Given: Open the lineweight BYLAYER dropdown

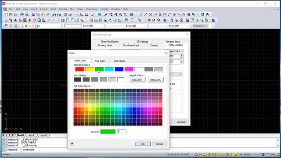Looking at the screenshot, I should [x=188, y=26].
